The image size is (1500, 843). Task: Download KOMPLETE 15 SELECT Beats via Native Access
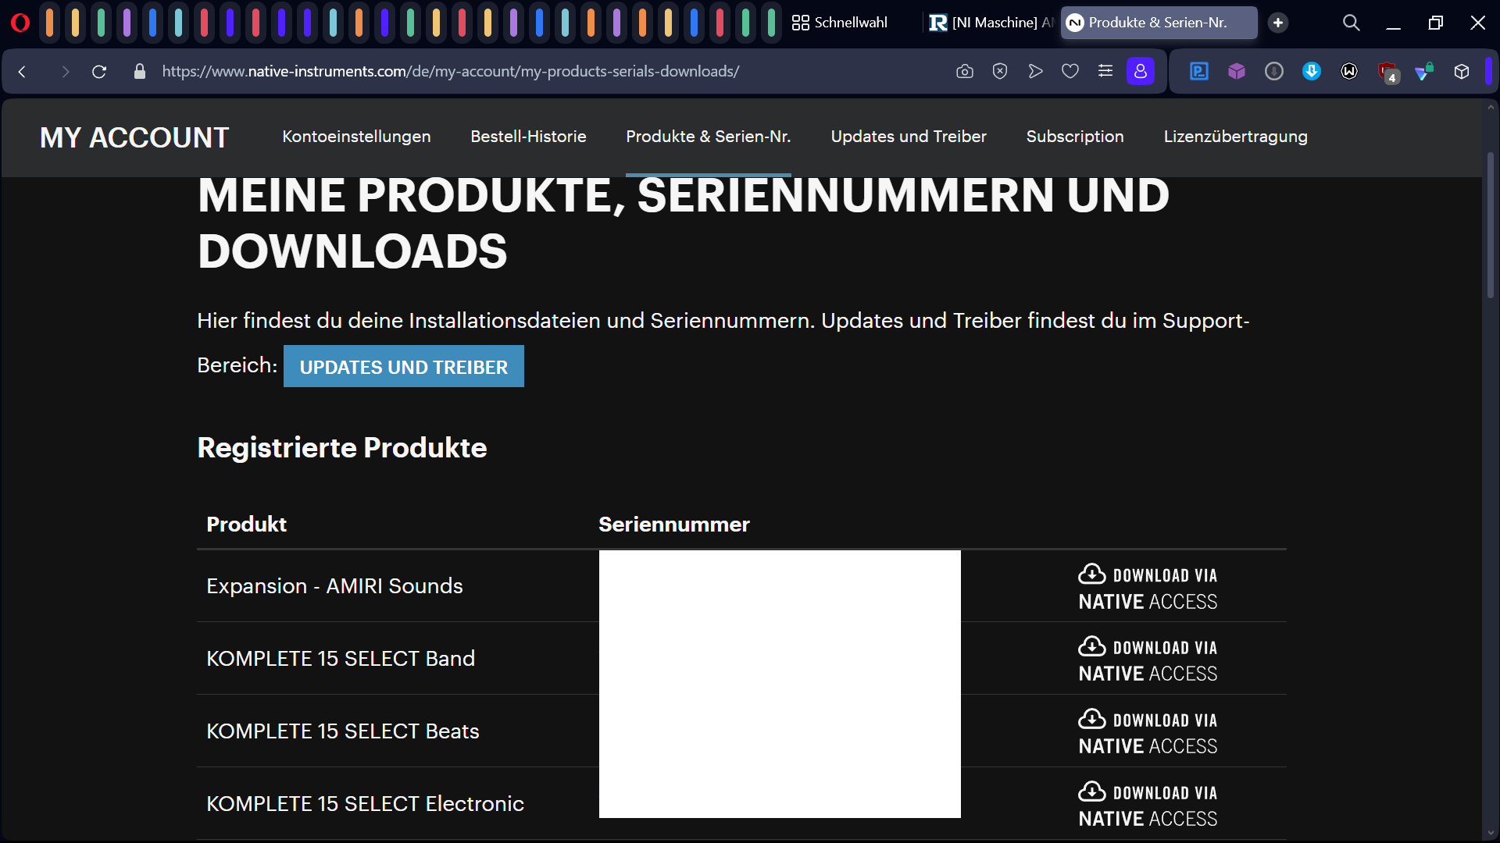pos(1148,733)
